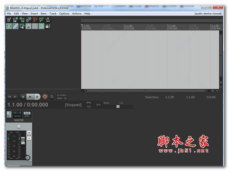
Task: Click the Selection length value 0.0.00
Action: (211, 97)
